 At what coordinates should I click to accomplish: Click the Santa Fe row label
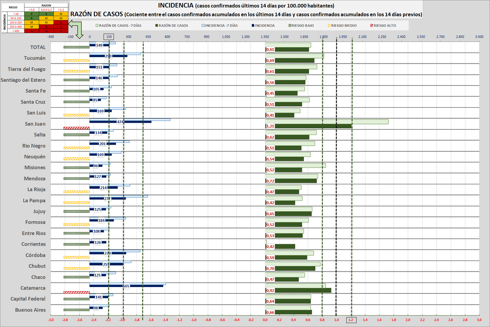click(x=36, y=91)
